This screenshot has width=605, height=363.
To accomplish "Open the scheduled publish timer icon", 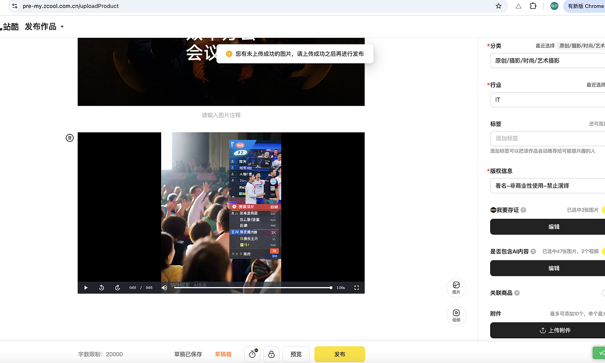I will (x=252, y=354).
